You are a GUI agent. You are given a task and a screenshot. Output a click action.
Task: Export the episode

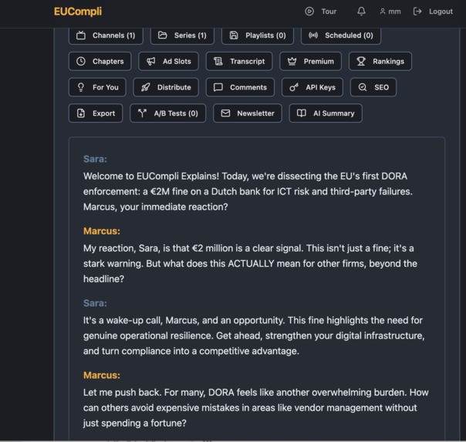(x=96, y=113)
